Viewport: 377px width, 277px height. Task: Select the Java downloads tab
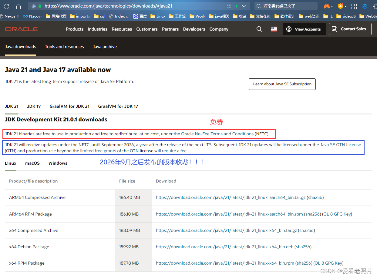[20, 47]
